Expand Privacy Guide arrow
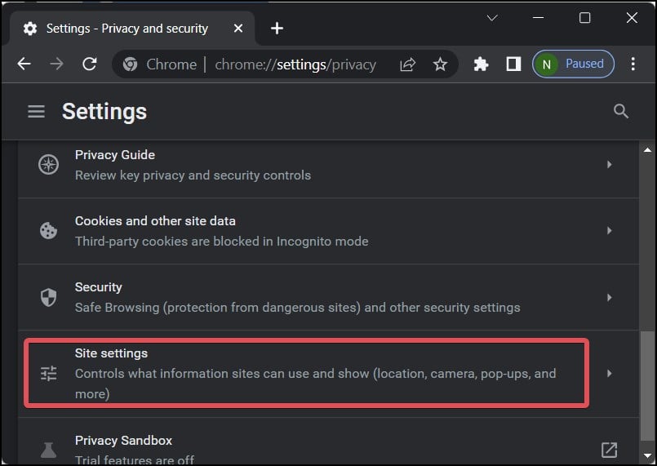 tap(609, 164)
